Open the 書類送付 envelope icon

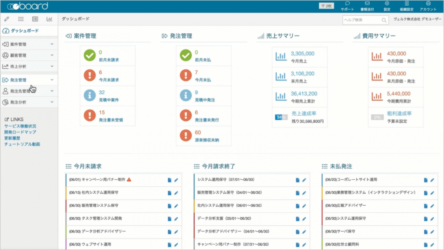(x=367, y=4)
